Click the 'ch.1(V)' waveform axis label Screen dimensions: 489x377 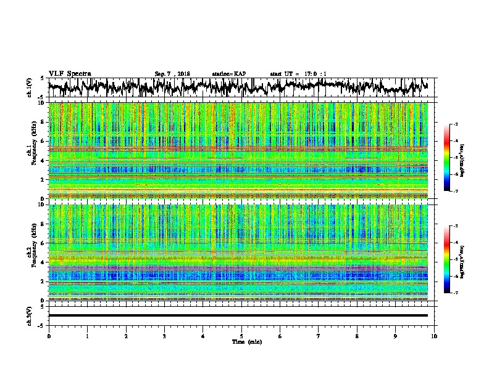tap(29, 87)
